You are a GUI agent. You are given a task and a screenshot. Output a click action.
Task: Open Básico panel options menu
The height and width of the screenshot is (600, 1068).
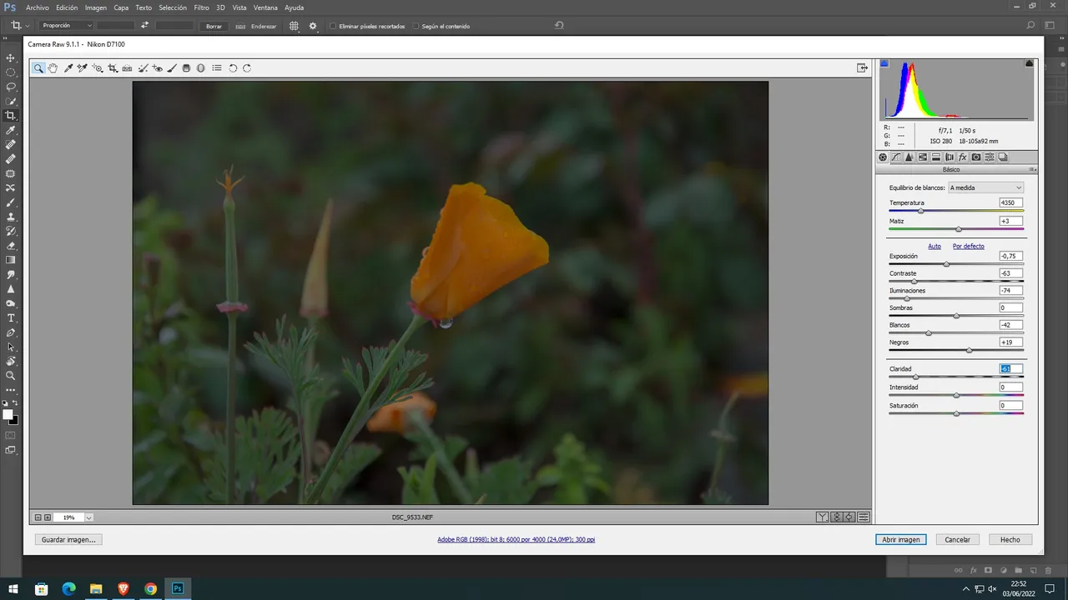point(1033,169)
